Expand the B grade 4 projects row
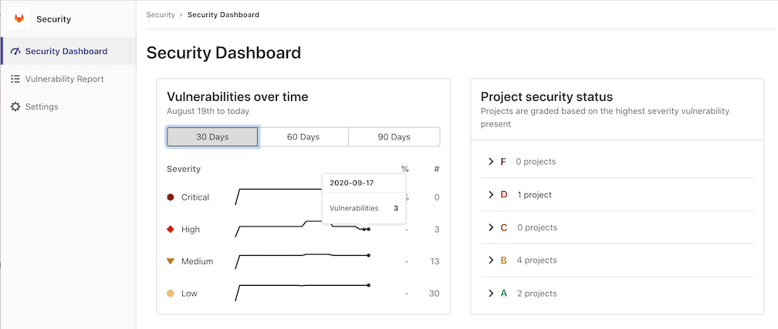The width and height of the screenshot is (778, 329). coord(491,260)
